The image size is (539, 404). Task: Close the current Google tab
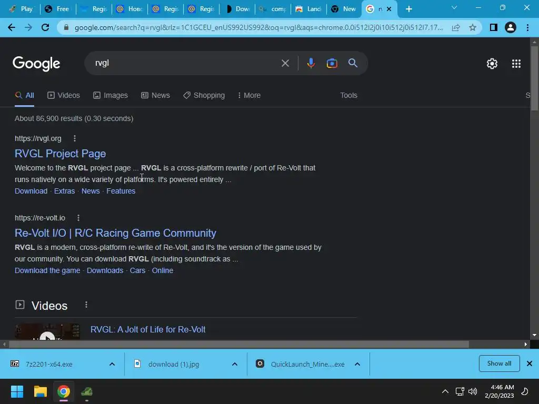coord(389,9)
